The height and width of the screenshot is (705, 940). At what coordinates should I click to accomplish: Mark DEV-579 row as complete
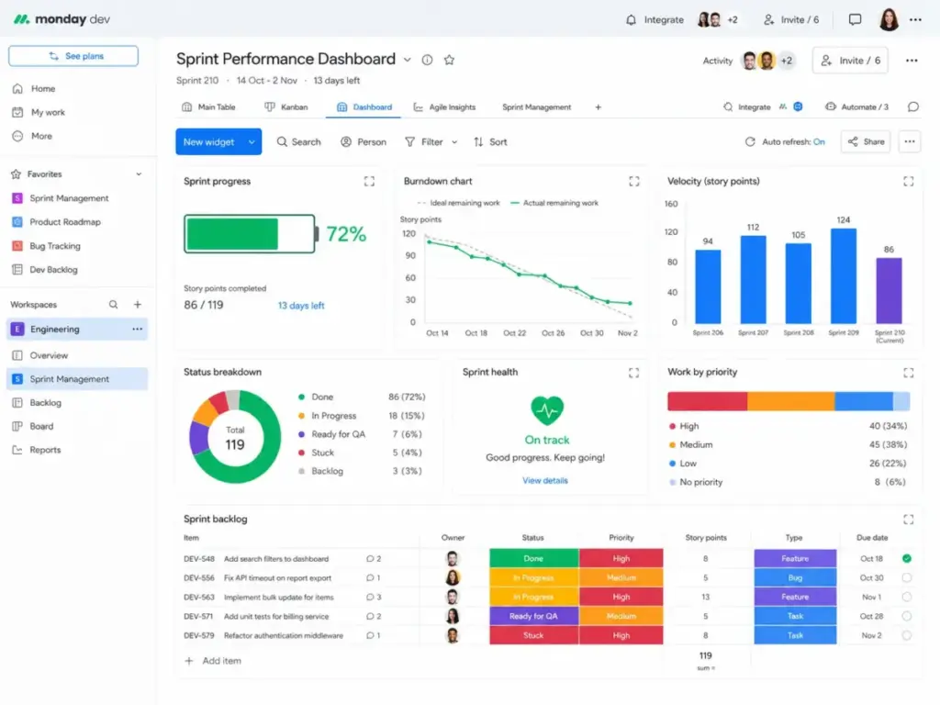point(906,635)
